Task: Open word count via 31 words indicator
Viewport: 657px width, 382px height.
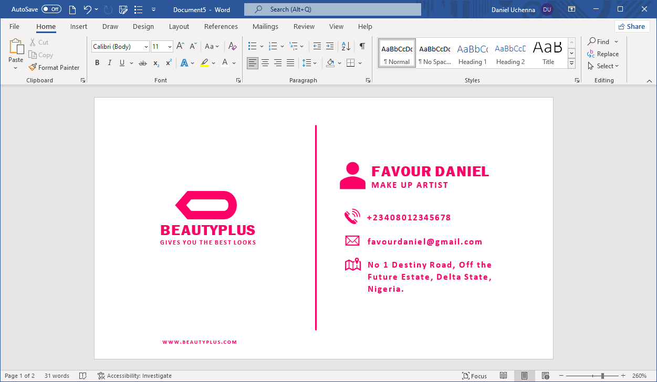Action: click(57, 376)
